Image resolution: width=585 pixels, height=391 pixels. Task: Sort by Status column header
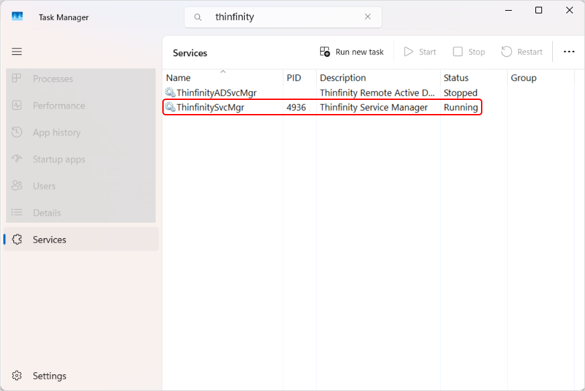click(x=474, y=78)
